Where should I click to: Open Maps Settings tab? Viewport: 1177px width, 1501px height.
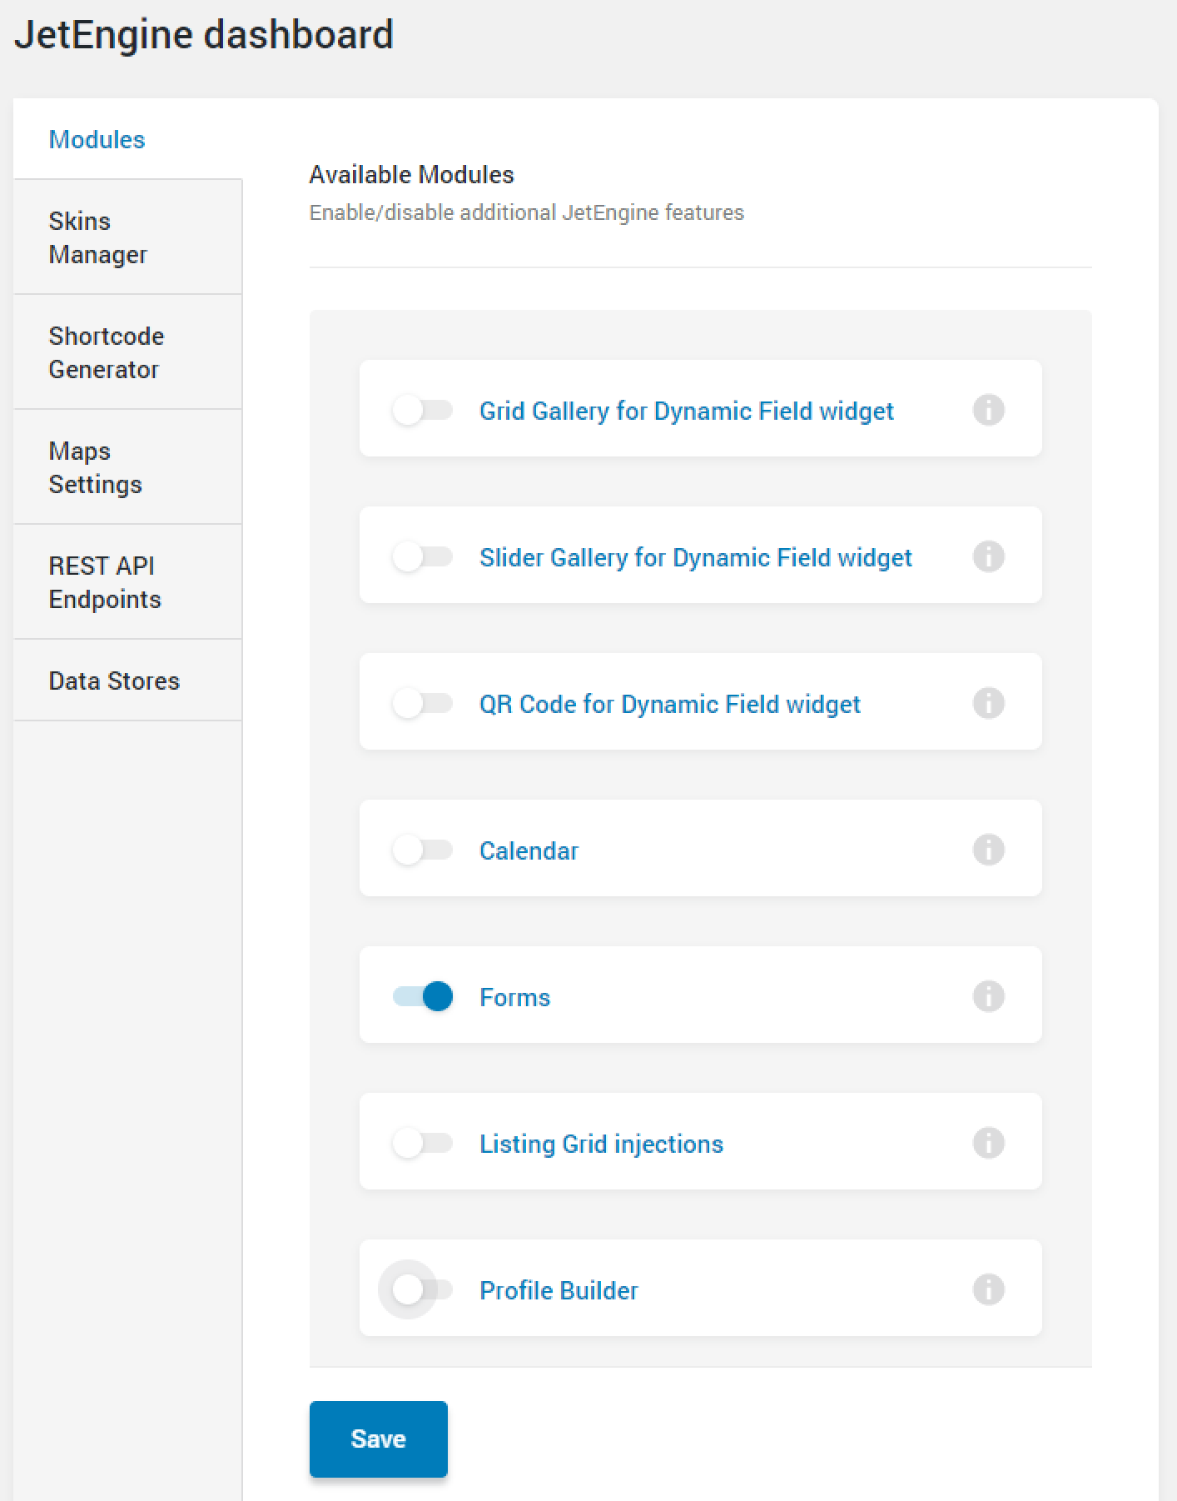click(127, 467)
